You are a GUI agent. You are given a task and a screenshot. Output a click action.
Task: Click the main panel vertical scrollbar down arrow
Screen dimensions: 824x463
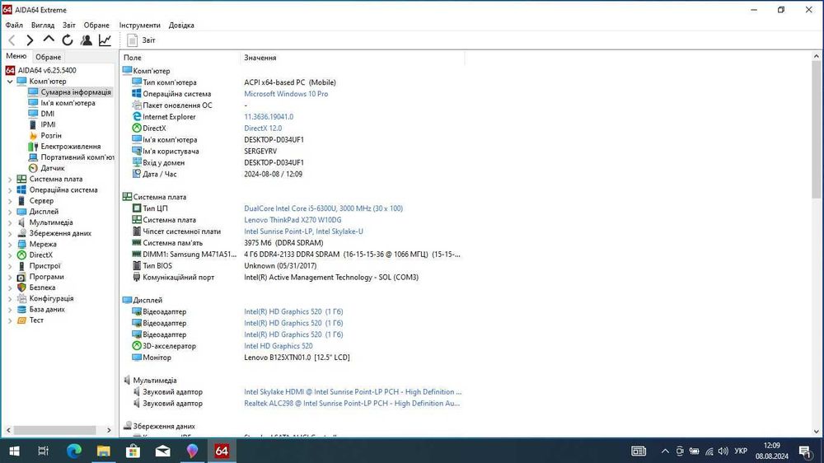(816, 432)
